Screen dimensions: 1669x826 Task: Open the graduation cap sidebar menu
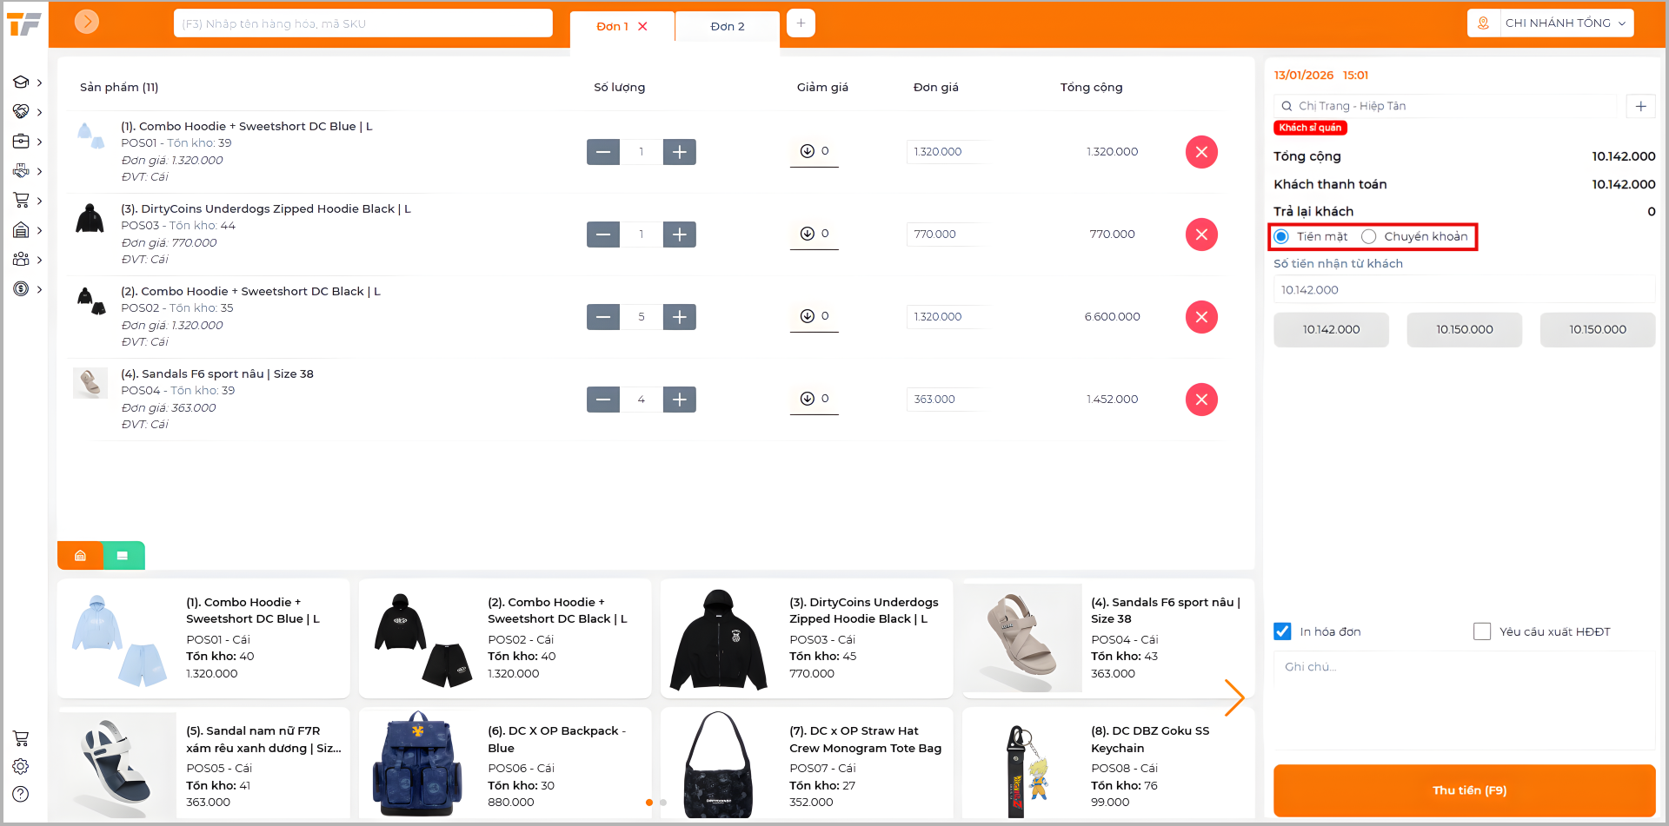(22, 83)
